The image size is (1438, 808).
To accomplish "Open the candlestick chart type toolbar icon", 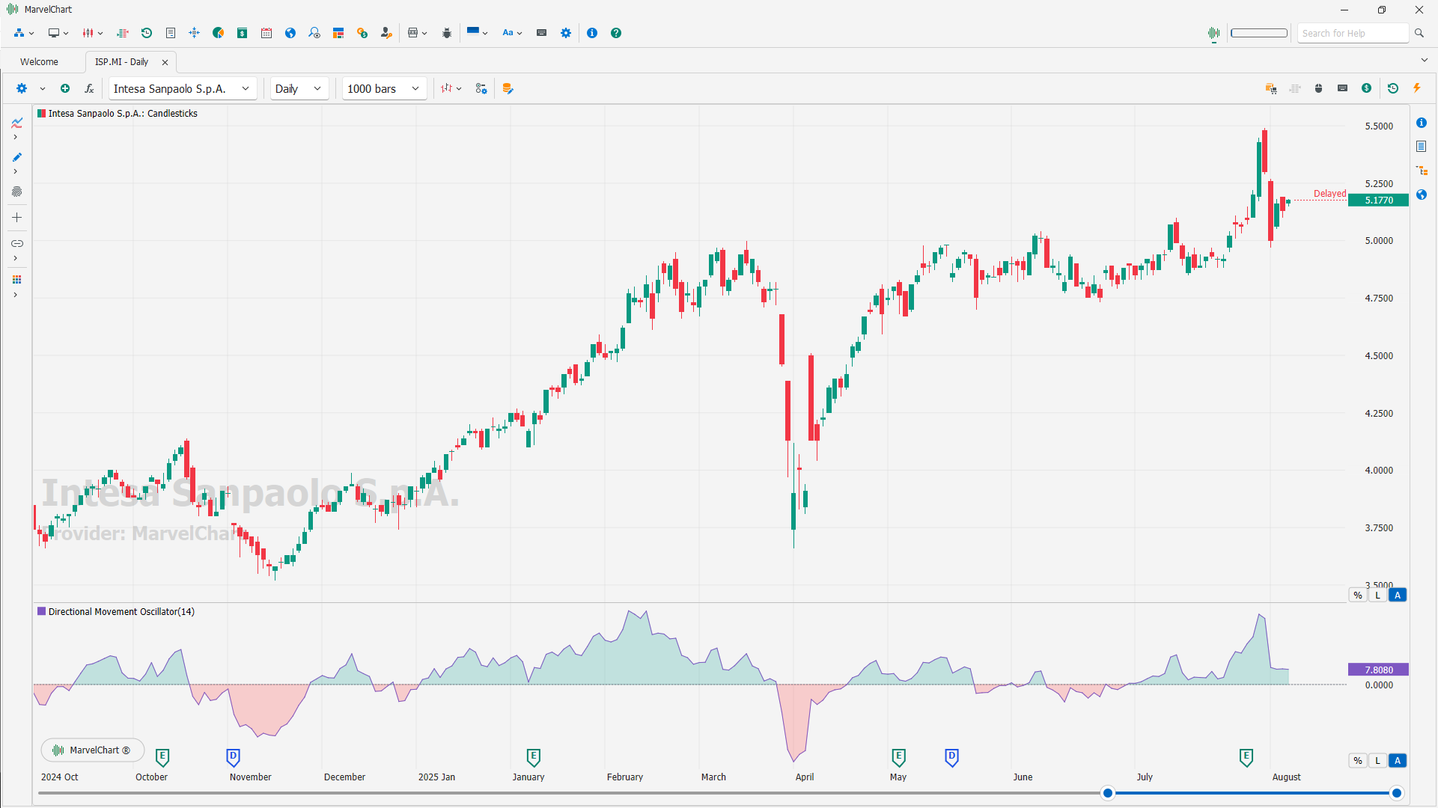I will click(88, 33).
